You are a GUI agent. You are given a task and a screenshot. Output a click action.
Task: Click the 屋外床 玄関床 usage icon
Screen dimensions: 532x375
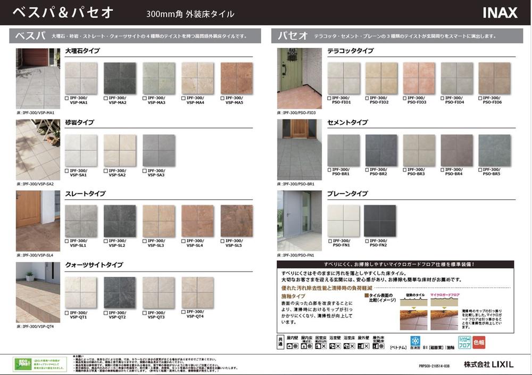tap(378, 346)
